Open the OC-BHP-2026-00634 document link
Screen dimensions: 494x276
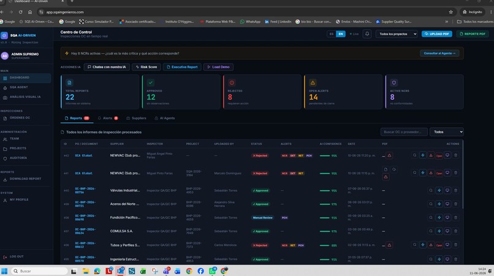click(85, 231)
